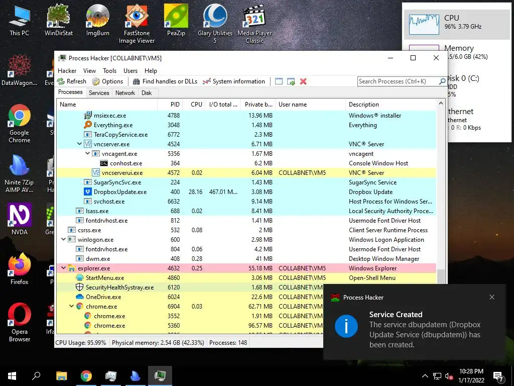514x386 pixels.
Task: Select the DropboxUpdate.exe process icon
Action: pos(88,191)
